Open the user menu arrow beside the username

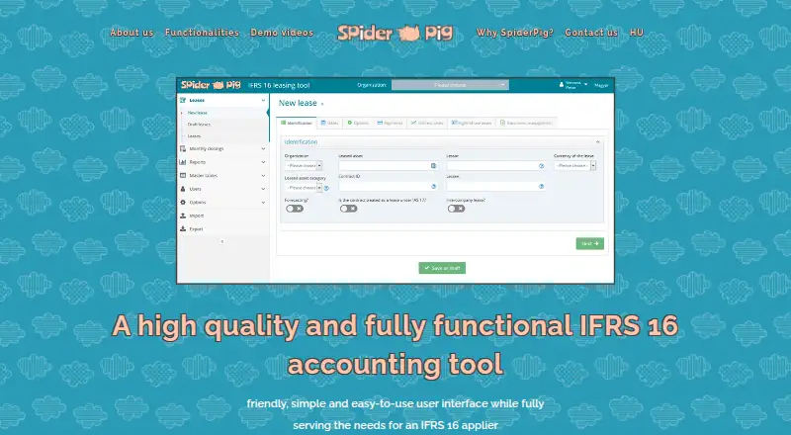pos(585,85)
